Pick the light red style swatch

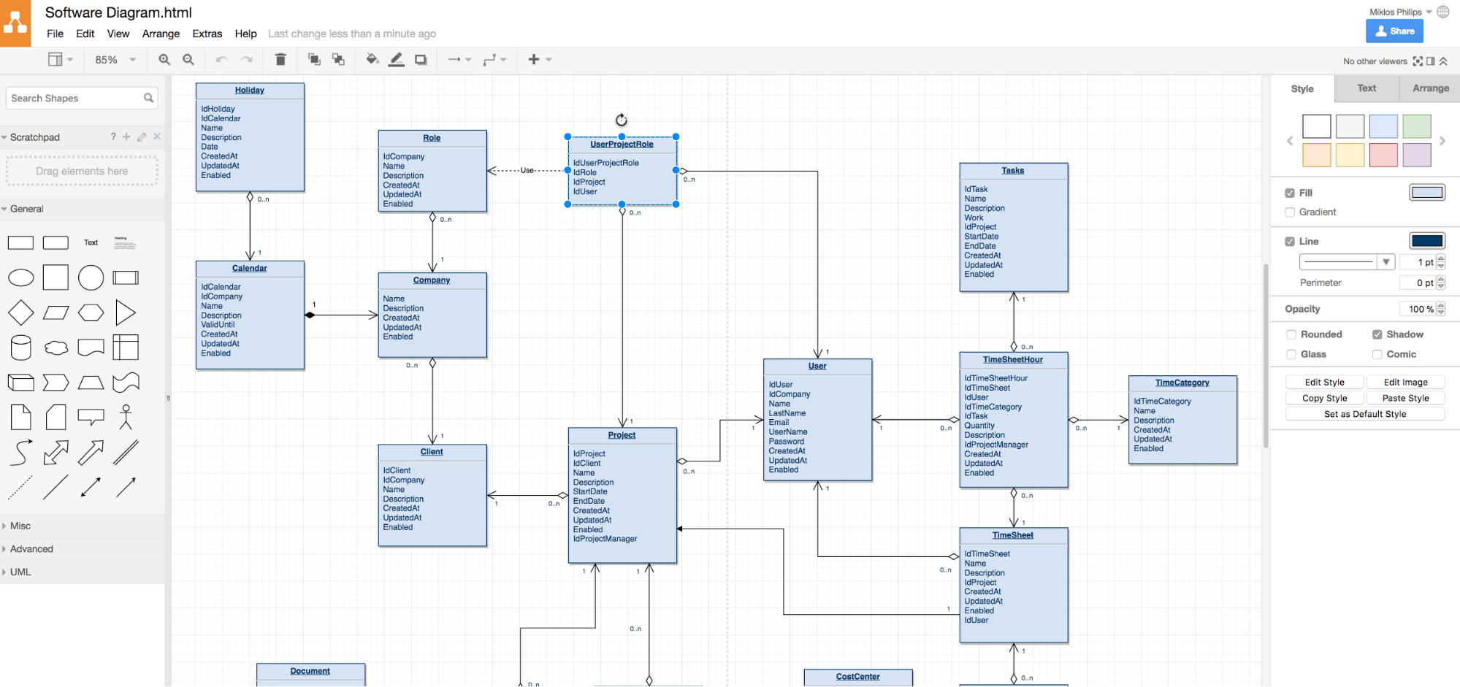point(1383,155)
